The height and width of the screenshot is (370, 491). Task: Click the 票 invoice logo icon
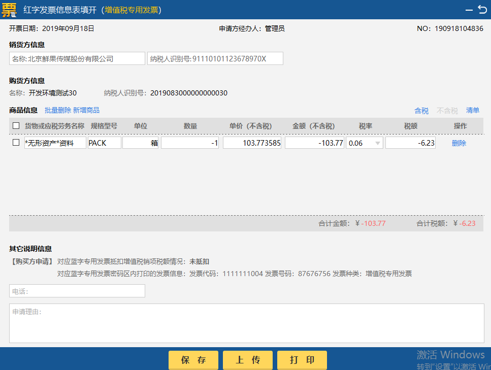[9, 9]
